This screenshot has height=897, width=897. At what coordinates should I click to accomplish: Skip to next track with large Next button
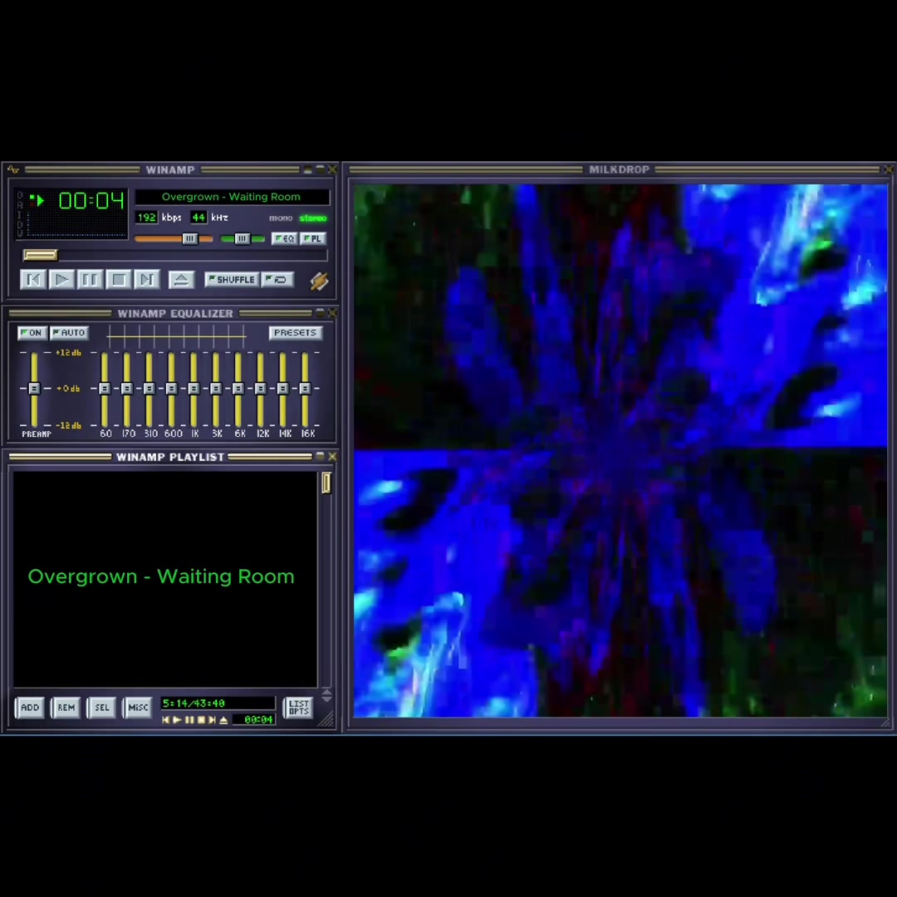(x=146, y=280)
